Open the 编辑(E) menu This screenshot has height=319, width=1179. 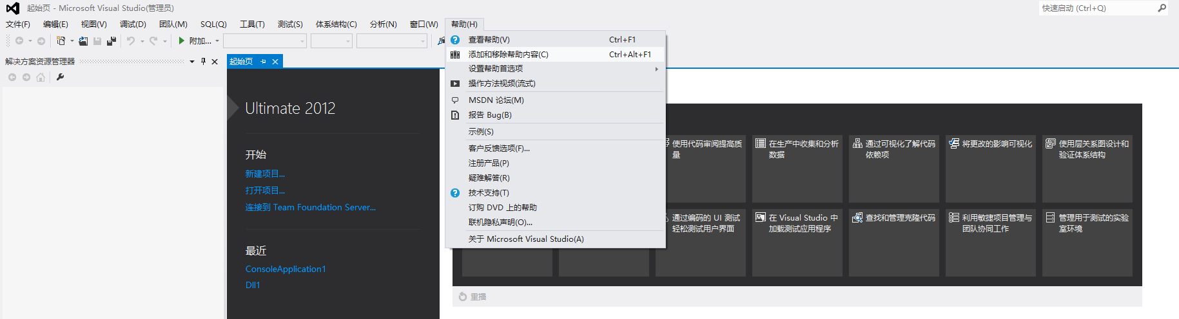pyautogui.click(x=55, y=24)
